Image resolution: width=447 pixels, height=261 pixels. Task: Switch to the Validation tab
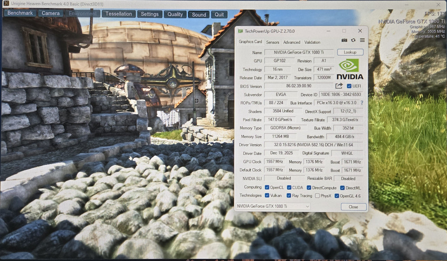tap(312, 42)
